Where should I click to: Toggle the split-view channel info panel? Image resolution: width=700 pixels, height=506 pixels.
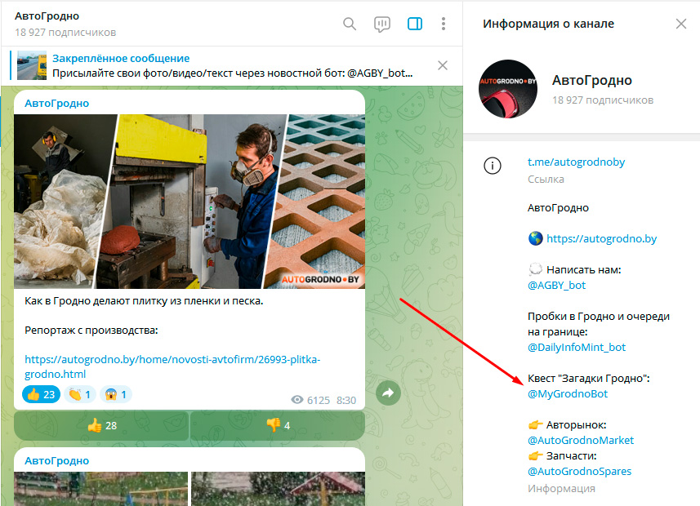pyautogui.click(x=414, y=24)
